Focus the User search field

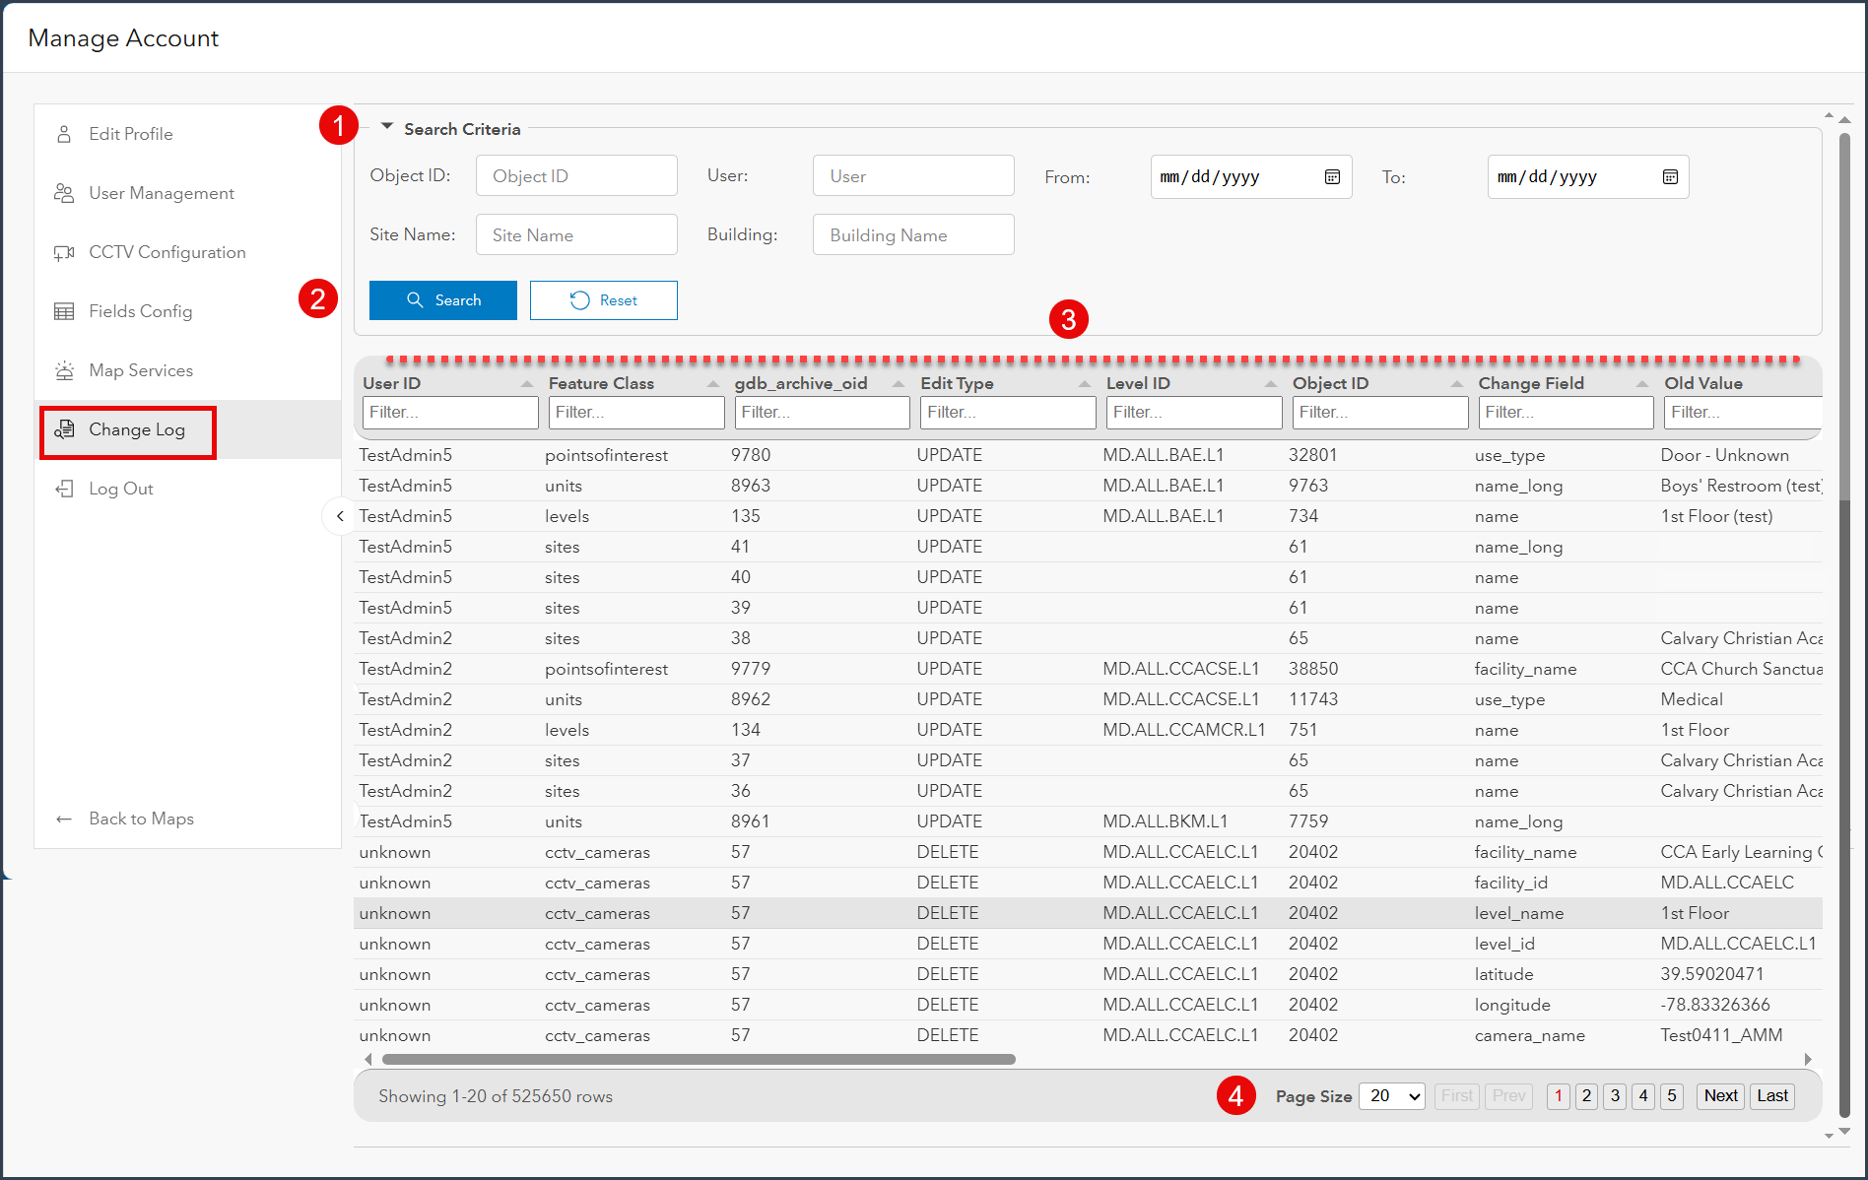coord(913,176)
